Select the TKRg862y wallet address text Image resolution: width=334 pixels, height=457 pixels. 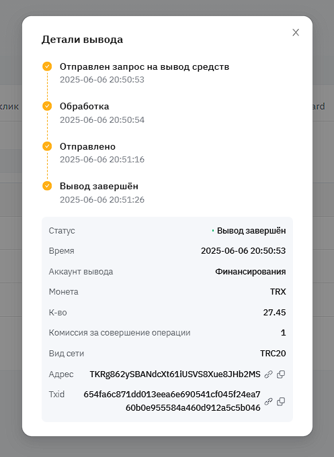click(x=175, y=374)
